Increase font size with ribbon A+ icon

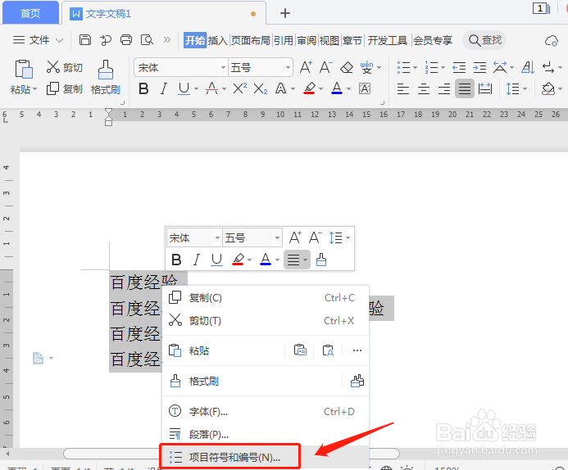coord(306,67)
